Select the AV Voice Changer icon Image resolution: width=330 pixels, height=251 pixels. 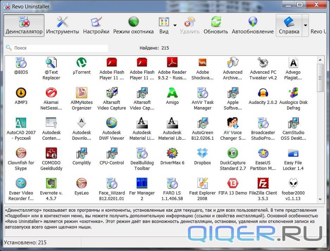point(233,123)
